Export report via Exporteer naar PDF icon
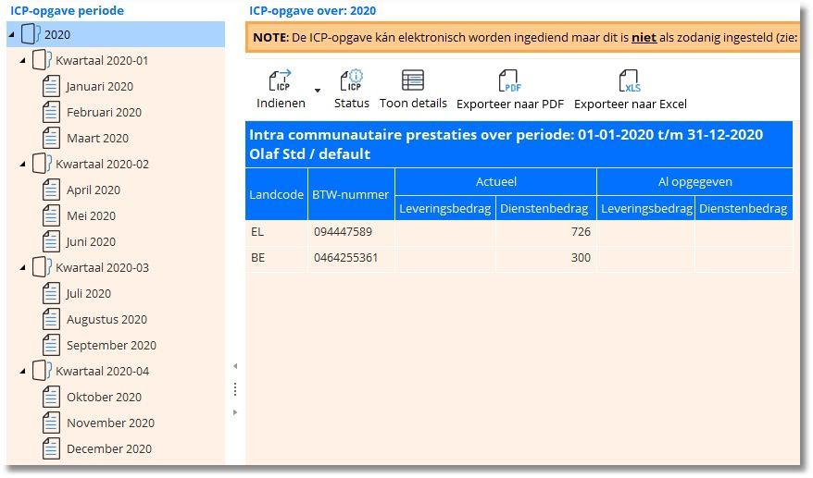813x478 pixels. pos(509,81)
